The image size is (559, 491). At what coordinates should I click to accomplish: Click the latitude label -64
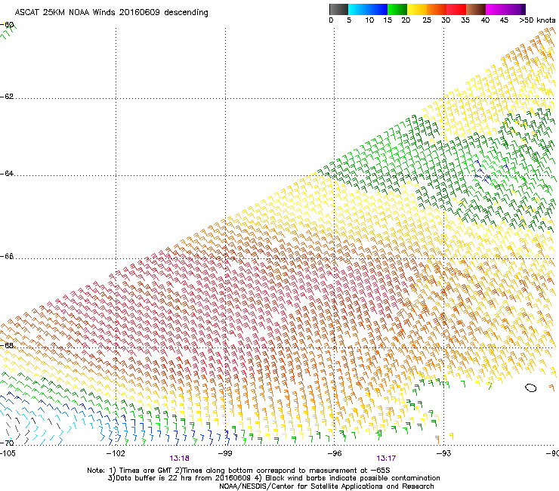tap(7, 174)
